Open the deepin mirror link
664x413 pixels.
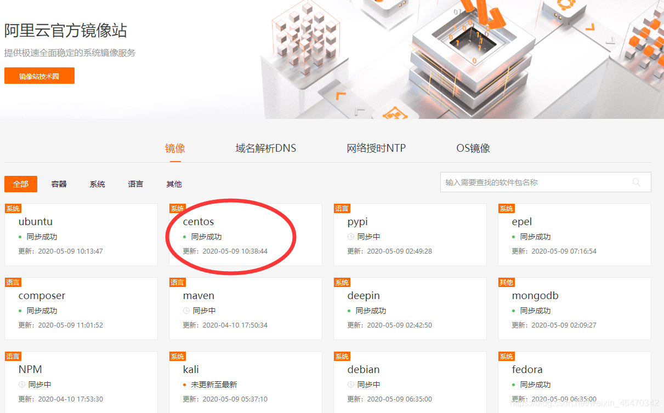[364, 296]
